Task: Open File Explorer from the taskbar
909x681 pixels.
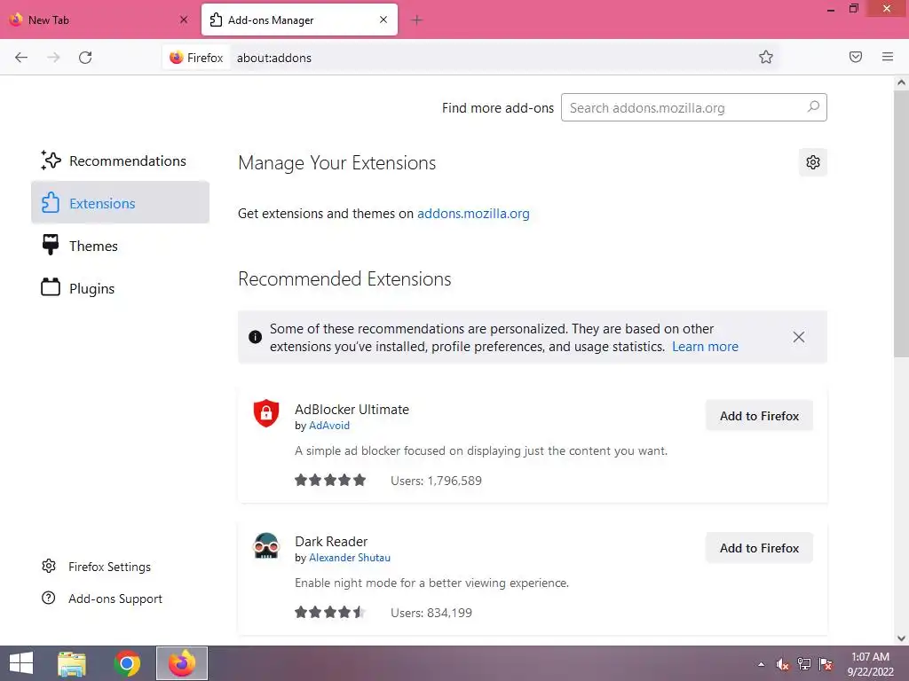Action: click(x=72, y=663)
